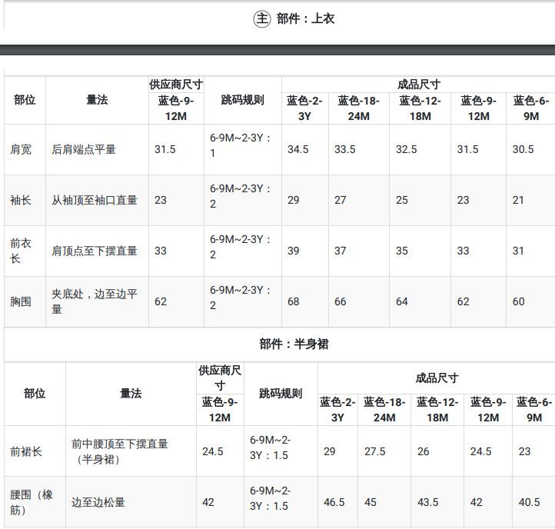The width and height of the screenshot is (555, 529).
Task: Click the circled 主 icon
Action: coord(262,18)
